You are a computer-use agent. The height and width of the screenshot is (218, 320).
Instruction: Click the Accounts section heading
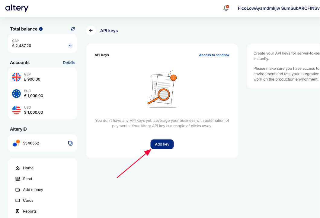point(20,63)
